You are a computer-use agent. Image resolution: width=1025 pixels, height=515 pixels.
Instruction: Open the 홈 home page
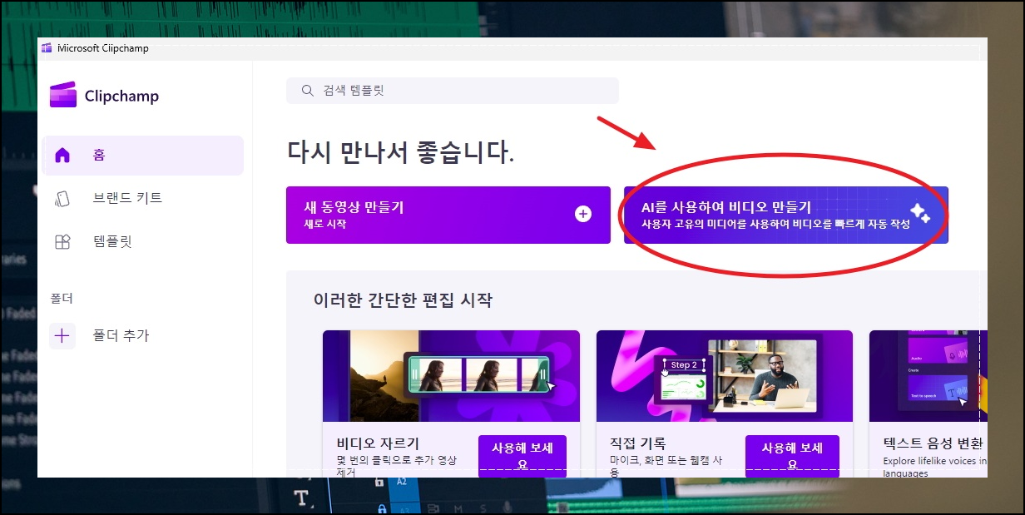(x=142, y=156)
